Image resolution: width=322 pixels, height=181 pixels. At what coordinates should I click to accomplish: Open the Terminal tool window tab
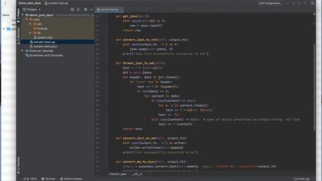pos(48,179)
